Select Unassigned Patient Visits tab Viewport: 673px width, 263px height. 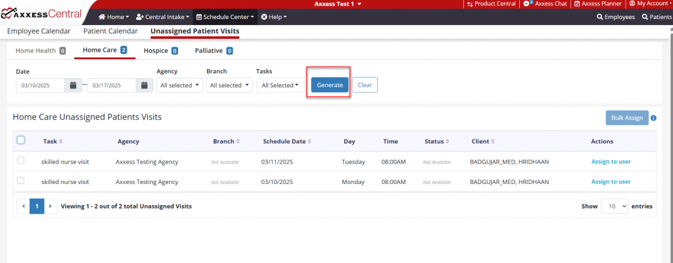point(195,32)
